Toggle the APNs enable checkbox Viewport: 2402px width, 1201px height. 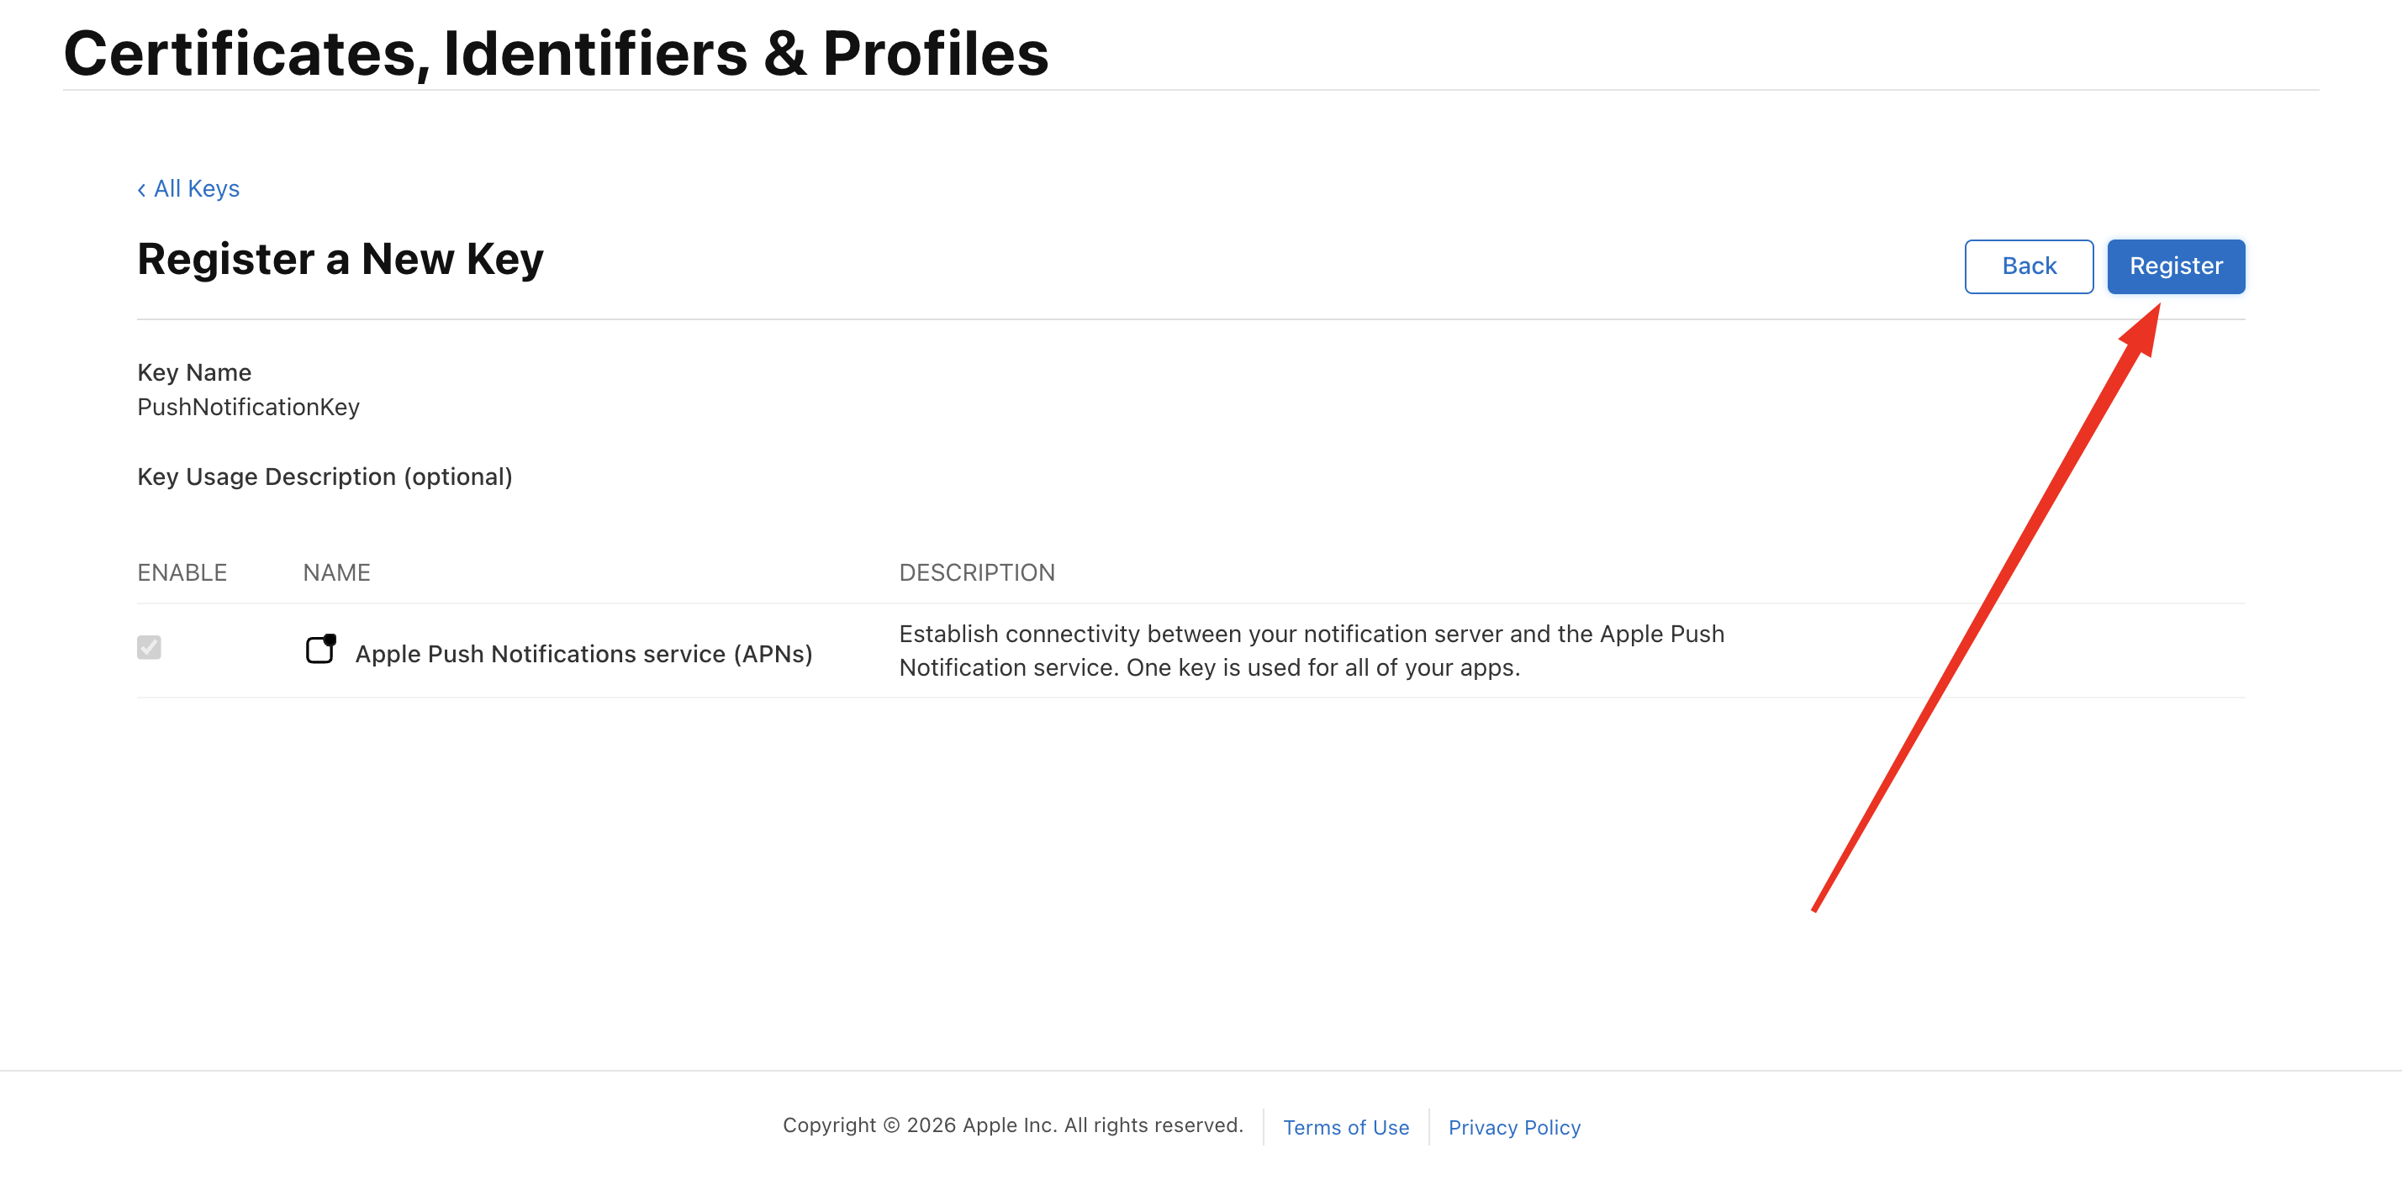tap(149, 647)
